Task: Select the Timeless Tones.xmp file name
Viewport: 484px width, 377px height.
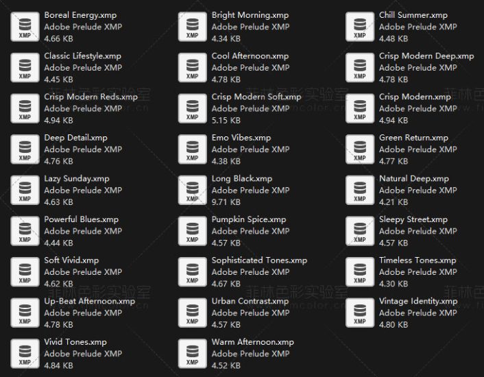Action: pyautogui.click(x=418, y=260)
